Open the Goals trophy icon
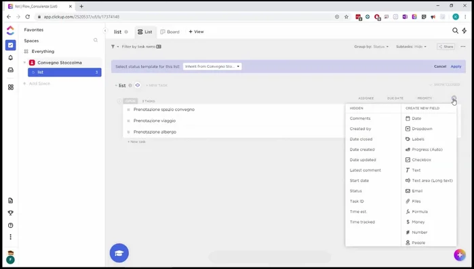Screen dimensions: 474x269 pos(11,213)
